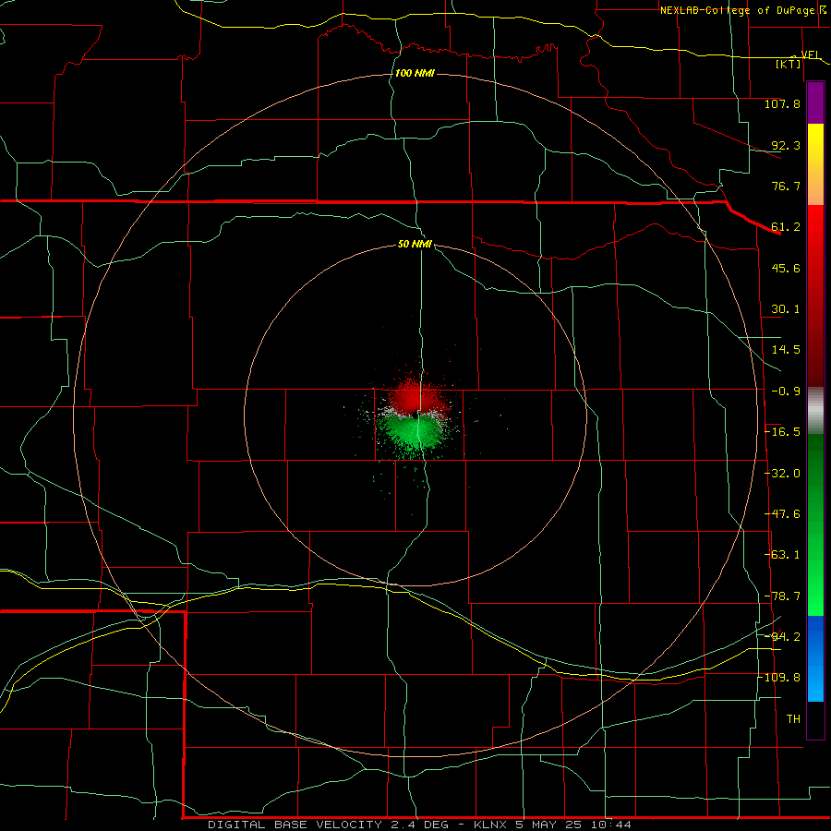Pick the purple segment of velocity color bar
The height and width of the screenshot is (831, 831).
click(815, 102)
